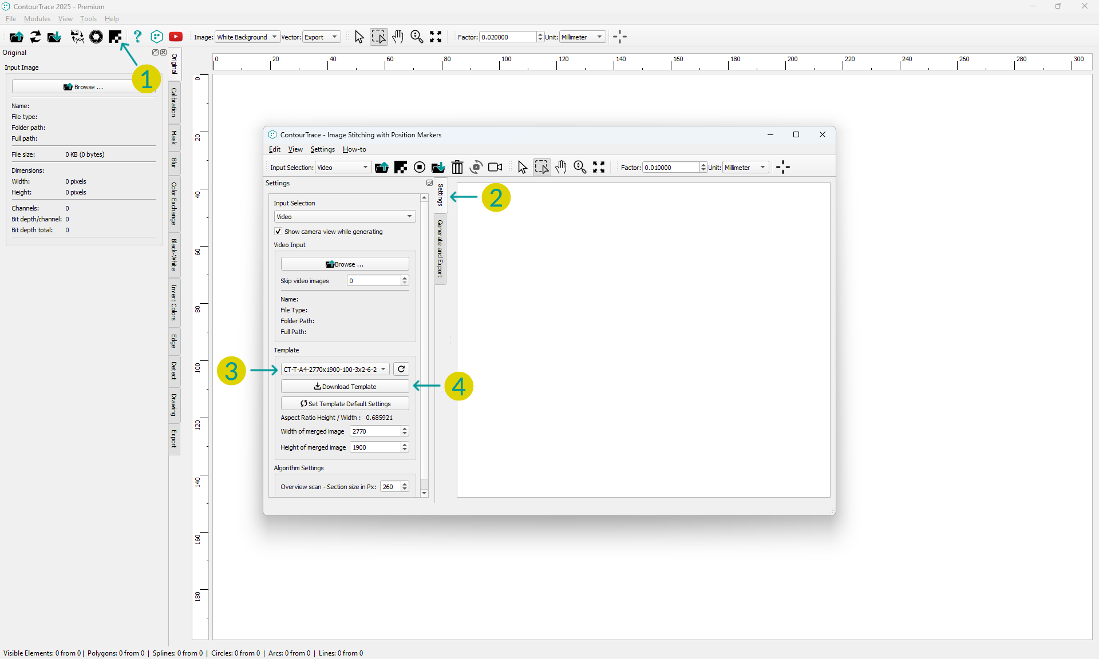1099x659 pixels.
Task: Click the refresh template list icon
Action: [401, 370]
